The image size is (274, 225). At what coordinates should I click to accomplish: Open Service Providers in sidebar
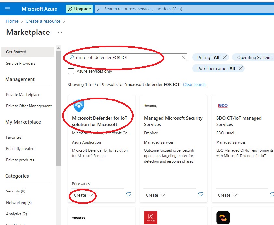tap(21, 63)
